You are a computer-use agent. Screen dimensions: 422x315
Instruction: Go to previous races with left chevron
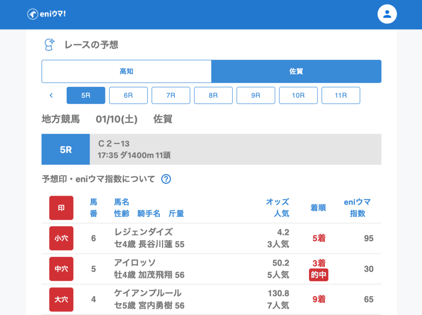coord(51,96)
